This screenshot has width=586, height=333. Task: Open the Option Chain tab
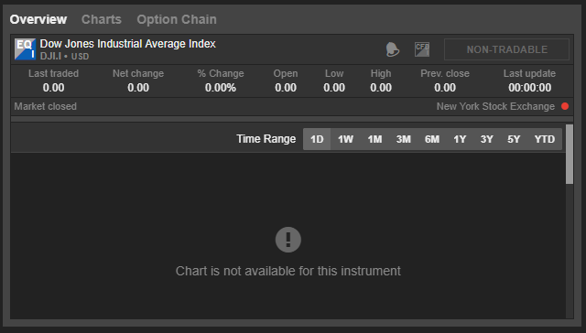coord(177,19)
